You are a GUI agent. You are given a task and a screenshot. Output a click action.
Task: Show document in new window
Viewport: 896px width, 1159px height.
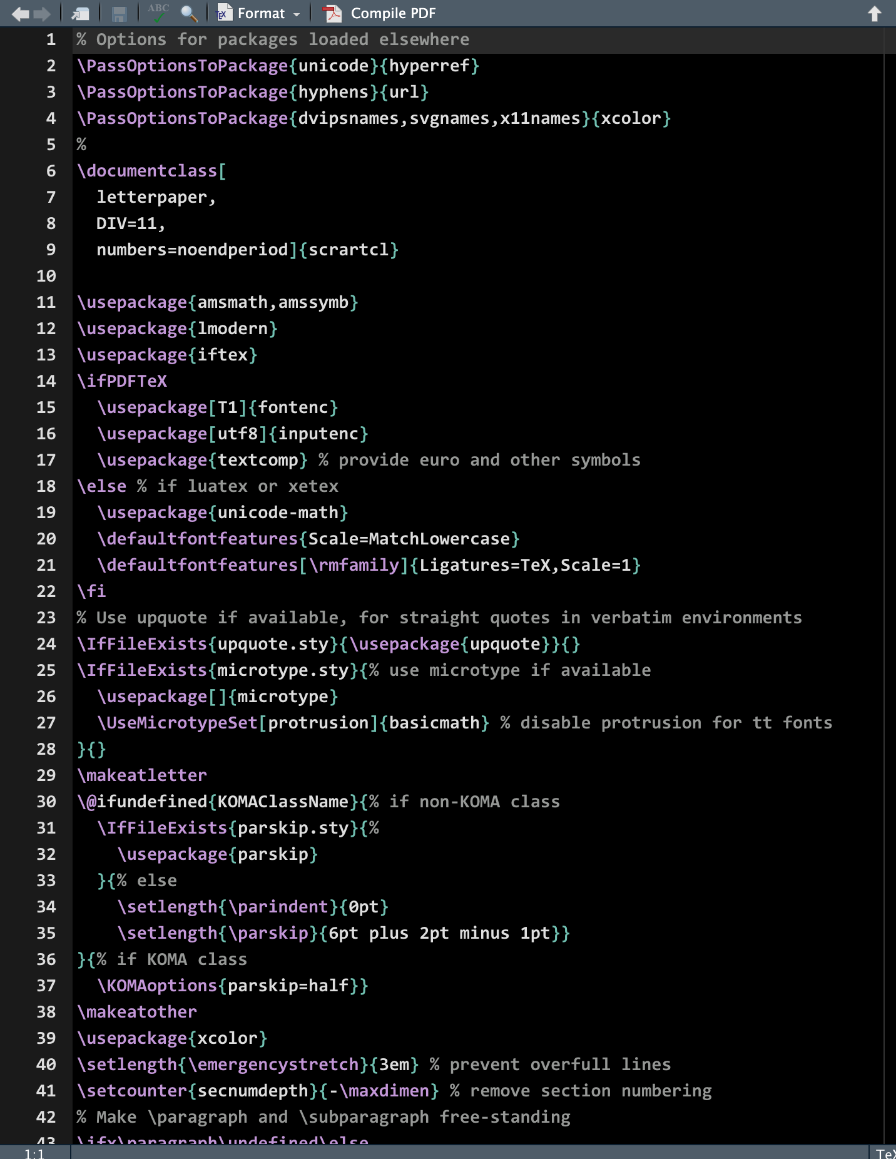(x=80, y=14)
